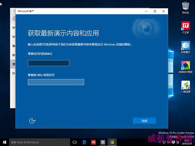Minimize the Microsoft 帐户 window
Viewport: 195px width, 146px height.
tap(146, 11)
